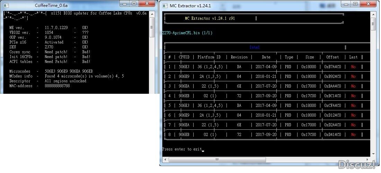Maximize the CoffeeTime_0.6a window
The height and width of the screenshot is (173, 381).
[x=134, y=4]
